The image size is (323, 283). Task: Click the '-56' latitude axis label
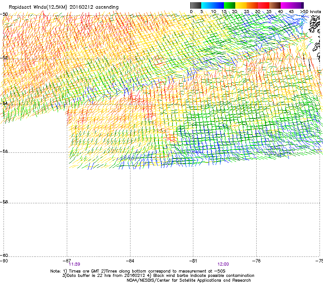tap(4, 152)
